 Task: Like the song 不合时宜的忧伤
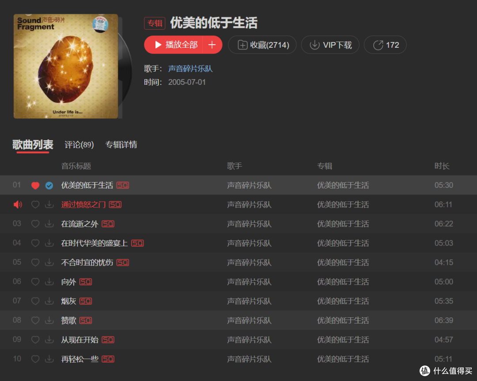[35, 263]
